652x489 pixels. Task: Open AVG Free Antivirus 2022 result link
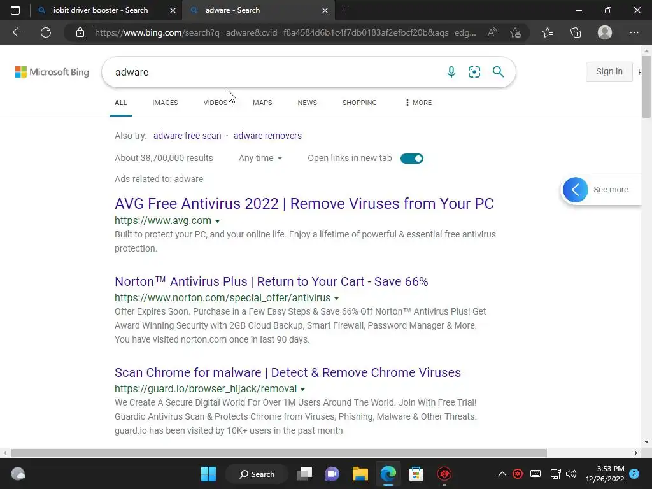tap(304, 204)
